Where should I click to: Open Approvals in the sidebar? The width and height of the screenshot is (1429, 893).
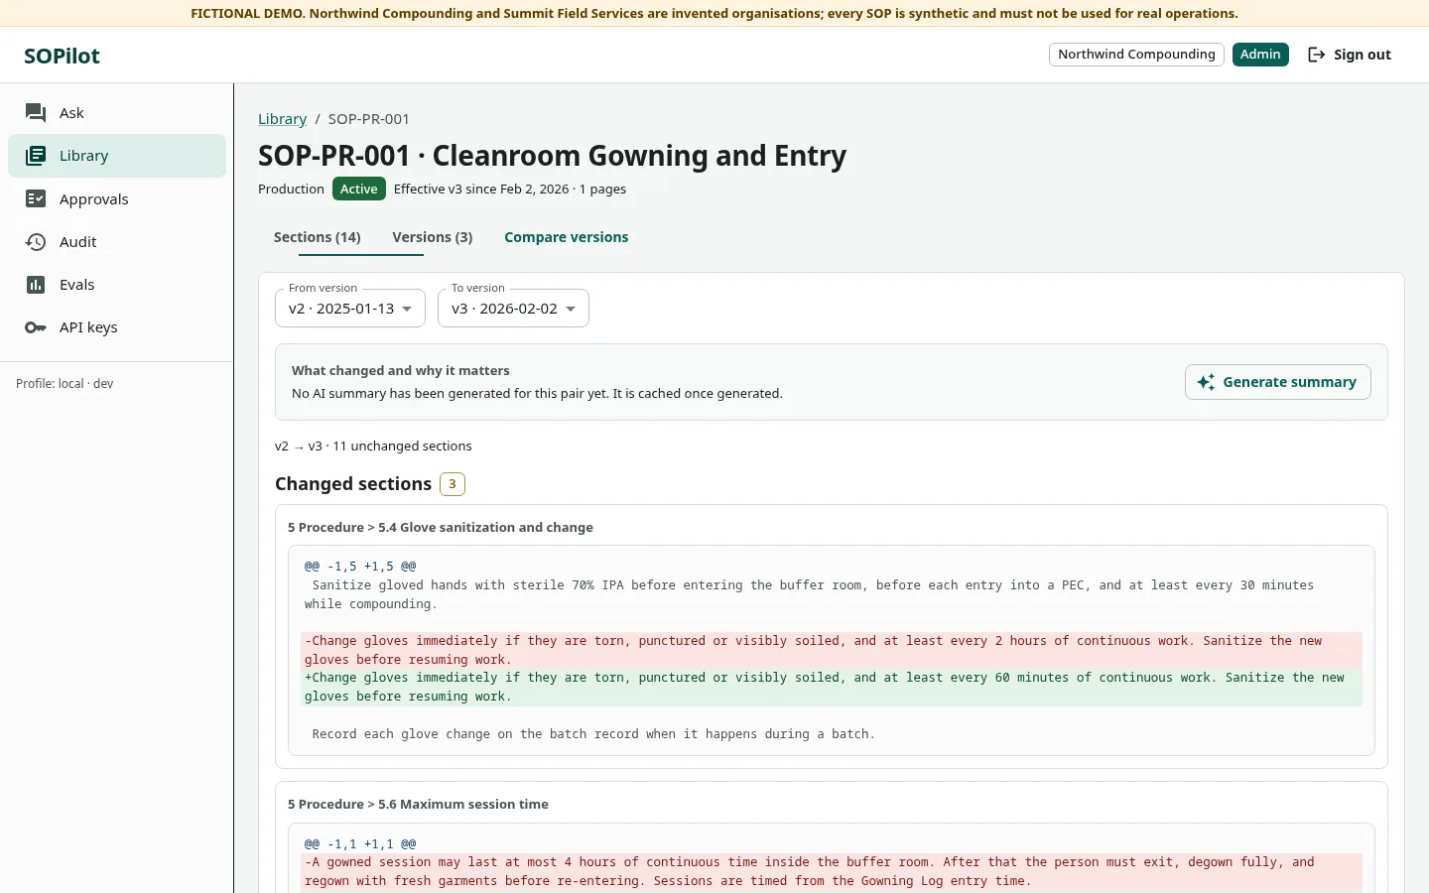(117, 198)
